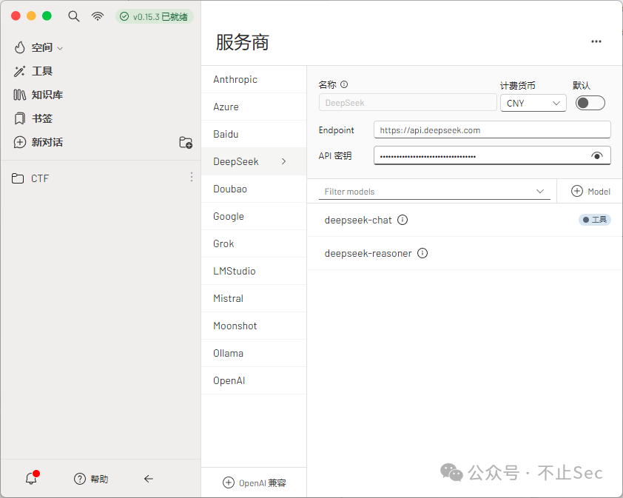Collapse the sidebar with the left arrow
Viewport: 623px width, 498px height.
coord(148,479)
